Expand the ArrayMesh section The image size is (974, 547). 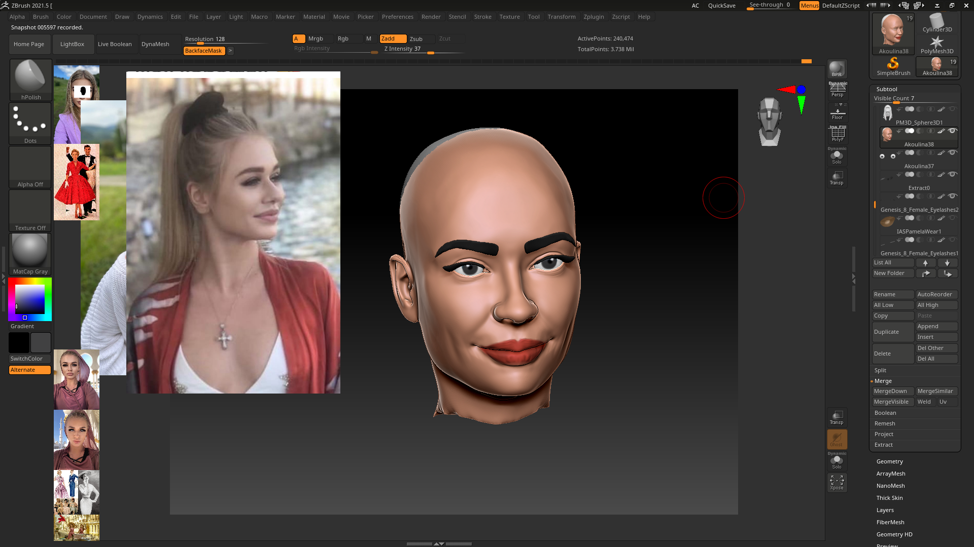coord(891,474)
